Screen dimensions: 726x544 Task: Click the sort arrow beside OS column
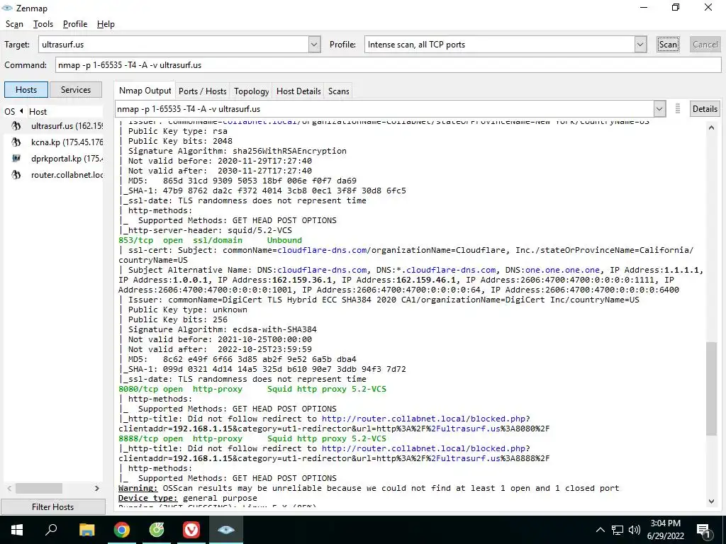coord(21,111)
